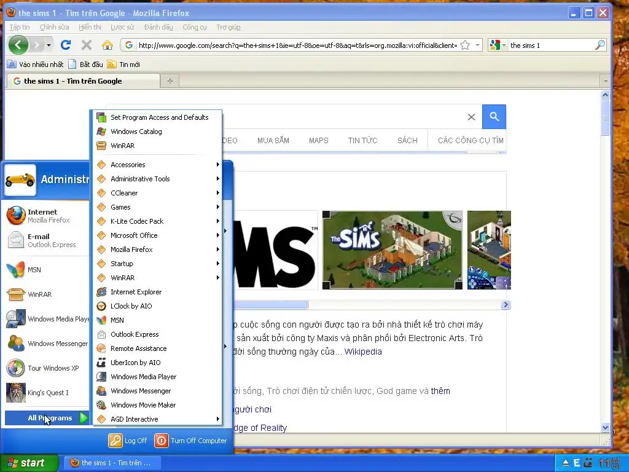
Task: Launch Internet Explorer from All Programs
Action: pyautogui.click(x=157, y=292)
